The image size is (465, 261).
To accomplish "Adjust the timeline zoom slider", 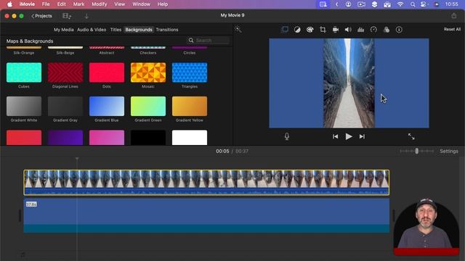I will point(416,152).
